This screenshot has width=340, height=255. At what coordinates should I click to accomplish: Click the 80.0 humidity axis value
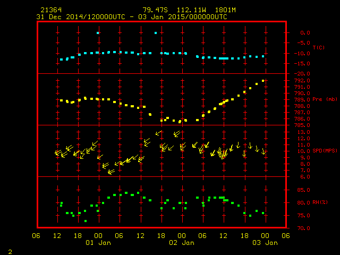point(303,203)
